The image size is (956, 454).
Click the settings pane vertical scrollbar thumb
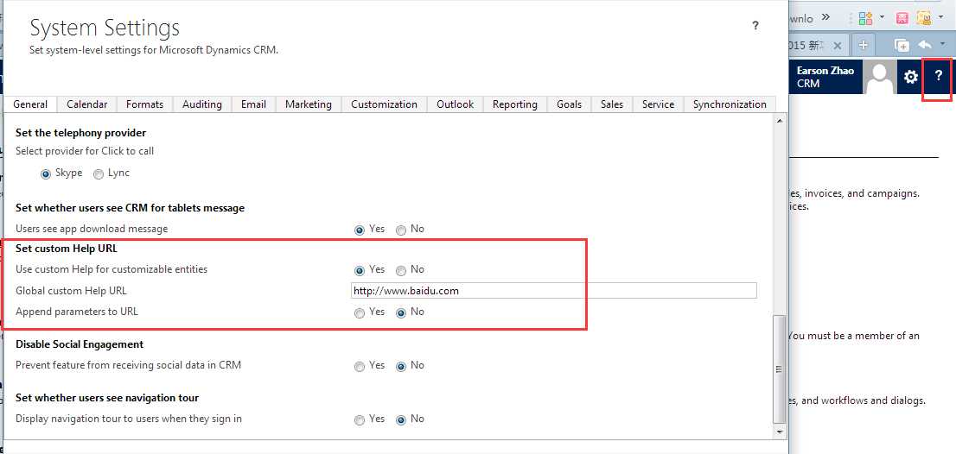coord(779,369)
